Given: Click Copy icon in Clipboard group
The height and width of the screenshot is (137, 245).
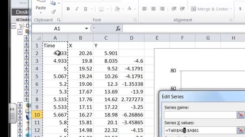Looking at the screenshot, I should (x=53, y=3).
